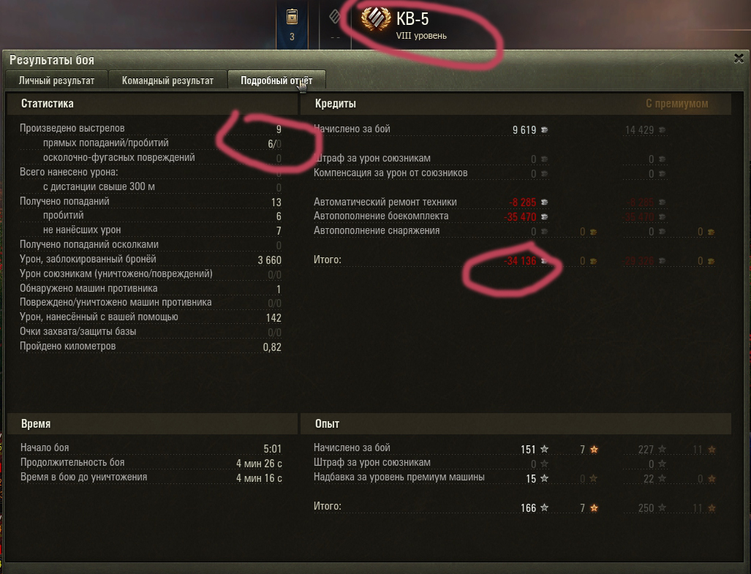The width and height of the screenshot is (751, 574).
Task: Click orange free experience star beside 7
Action: coord(594,449)
